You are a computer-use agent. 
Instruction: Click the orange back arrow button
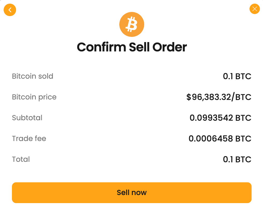(10, 10)
